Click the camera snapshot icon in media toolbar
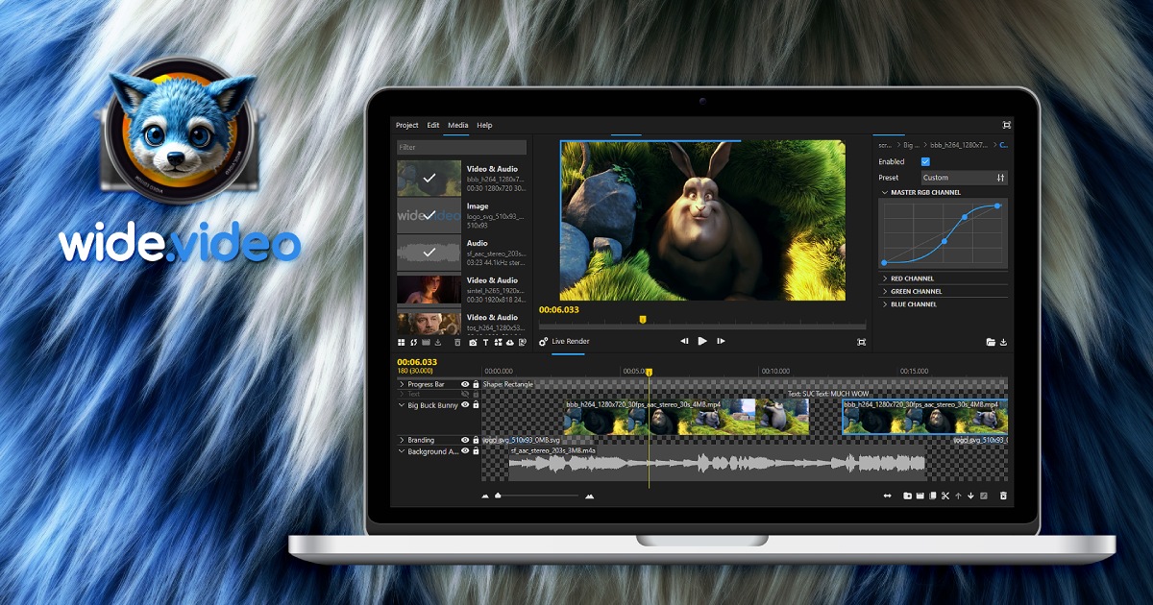The height and width of the screenshot is (605, 1153). 473,342
